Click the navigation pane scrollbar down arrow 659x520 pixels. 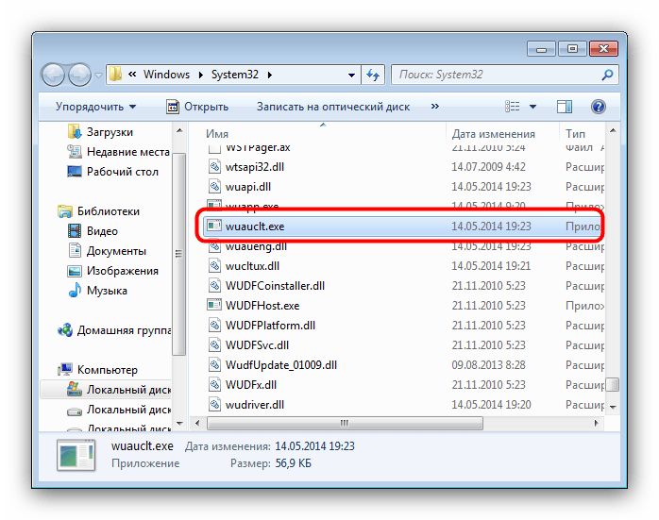(x=179, y=424)
